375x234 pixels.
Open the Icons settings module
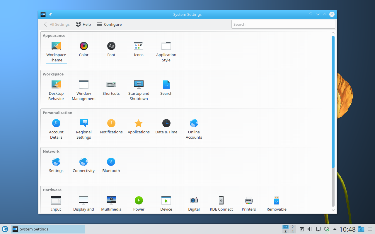click(139, 46)
